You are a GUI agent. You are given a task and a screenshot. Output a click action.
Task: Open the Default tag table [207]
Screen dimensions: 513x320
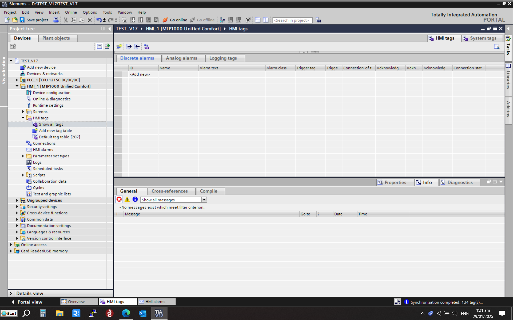click(59, 137)
